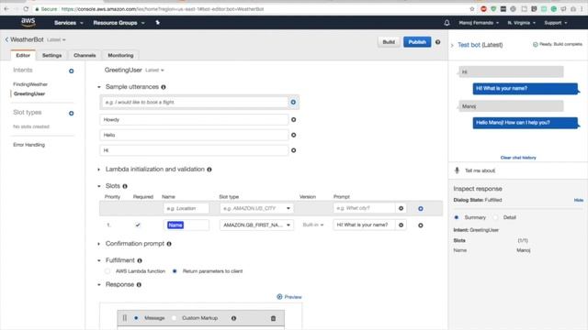Select the GreetingUser intent

29,93
